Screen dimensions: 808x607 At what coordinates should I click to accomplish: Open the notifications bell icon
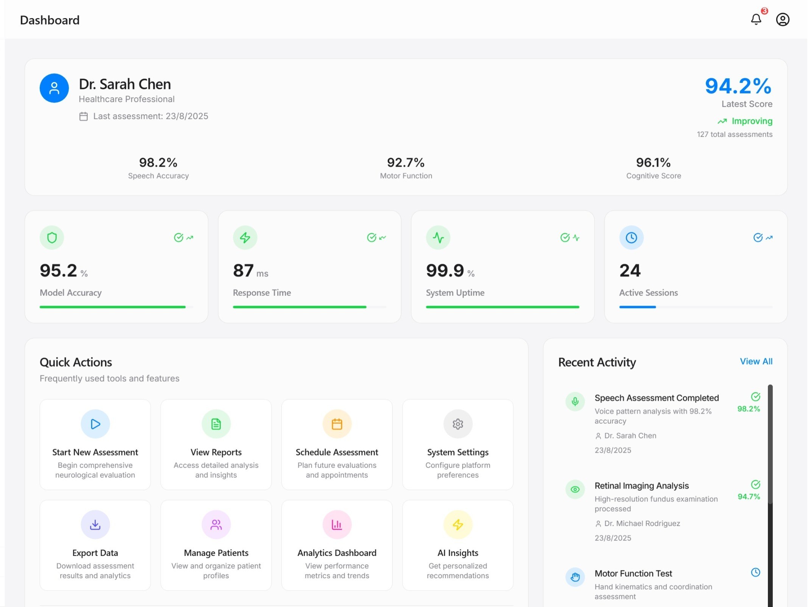[755, 19]
